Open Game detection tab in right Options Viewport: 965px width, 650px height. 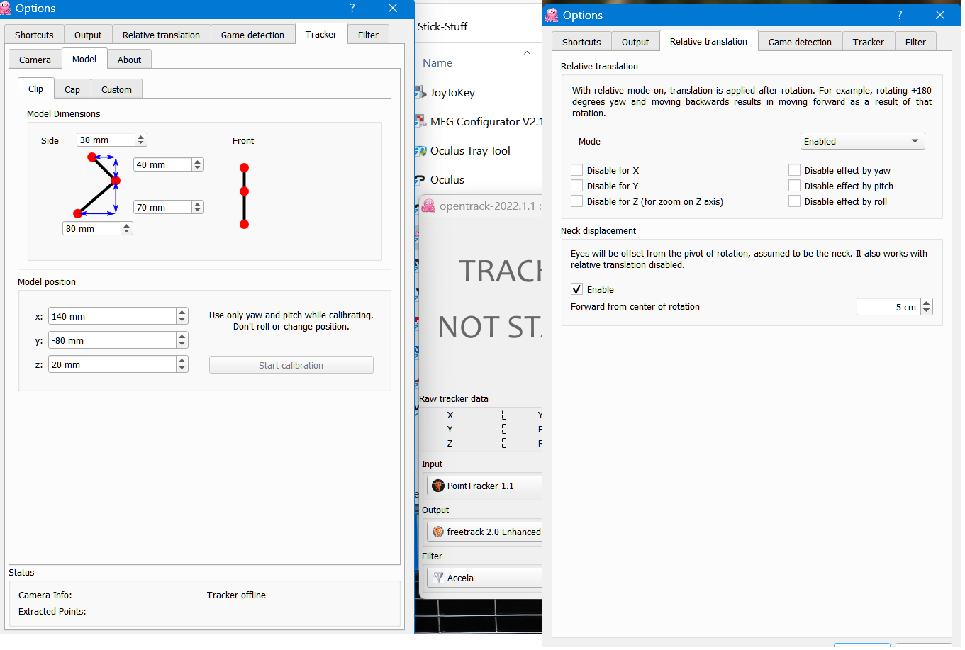pos(800,42)
